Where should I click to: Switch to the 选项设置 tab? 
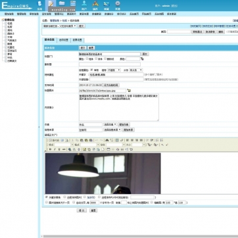[x=64, y=40]
